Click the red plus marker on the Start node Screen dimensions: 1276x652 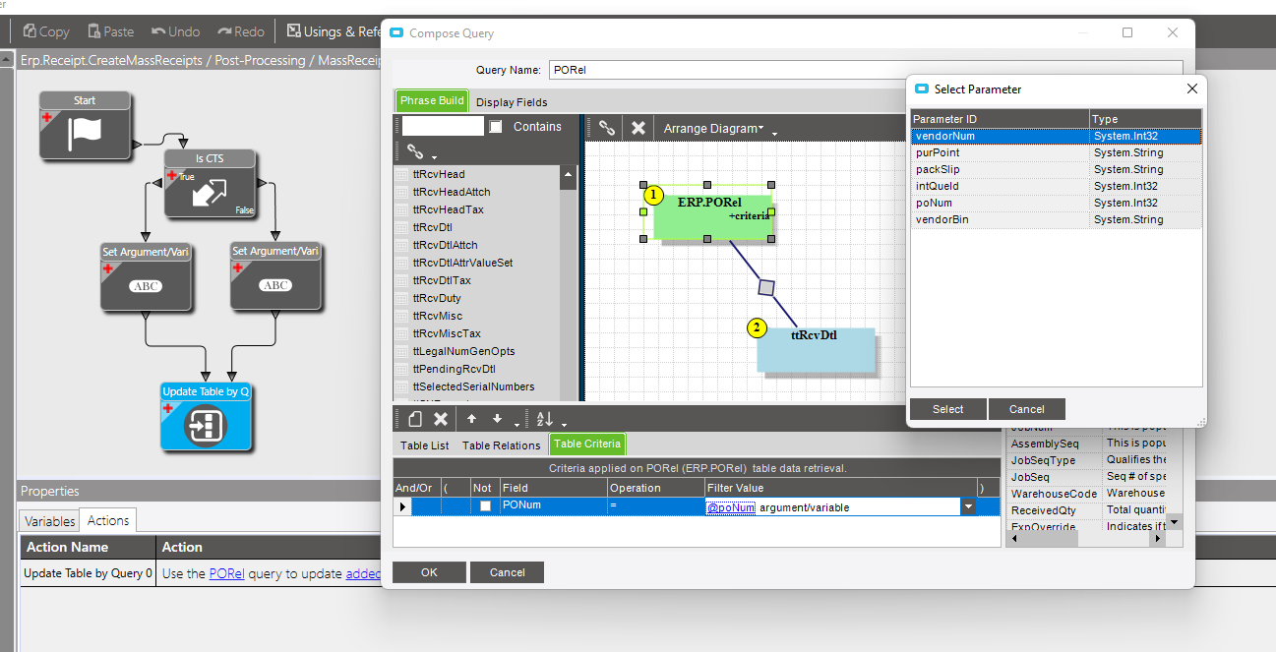tap(46, 116)
